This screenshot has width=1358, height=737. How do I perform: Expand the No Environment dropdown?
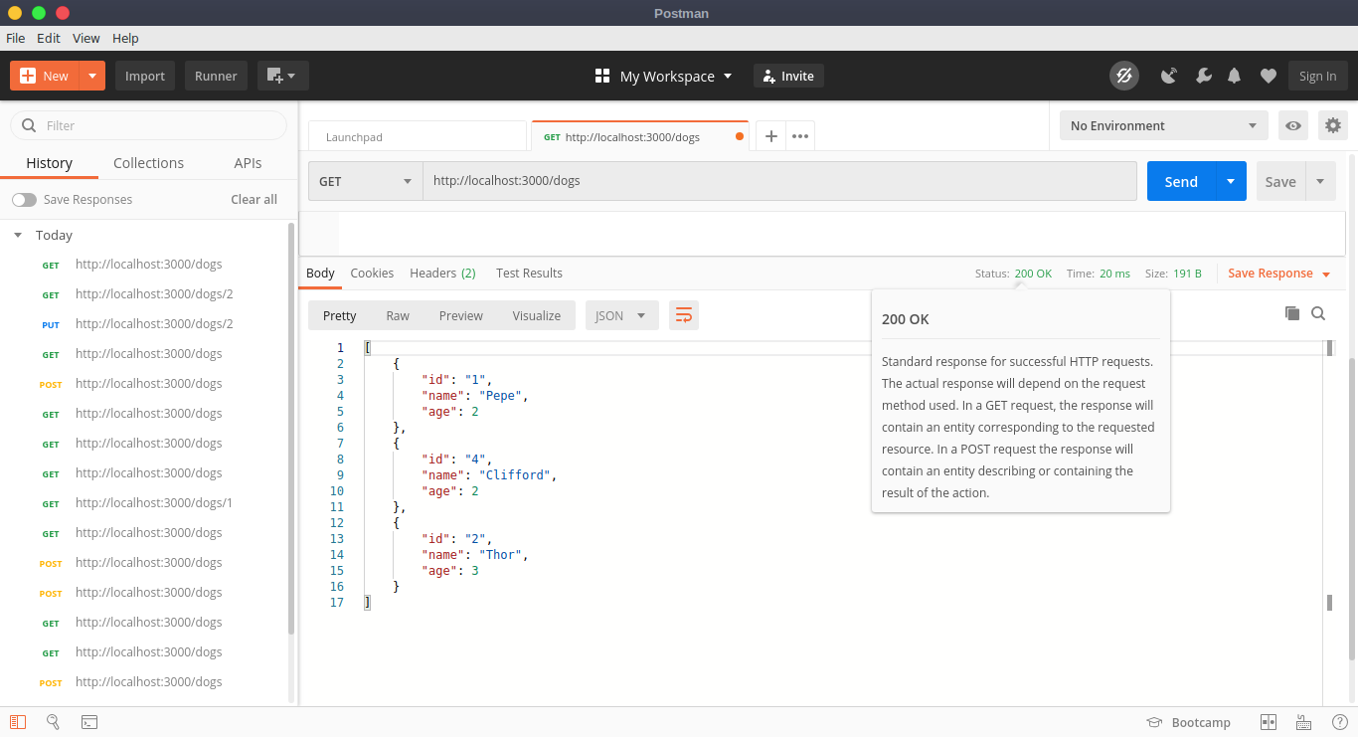click(x=1163, y=125)
